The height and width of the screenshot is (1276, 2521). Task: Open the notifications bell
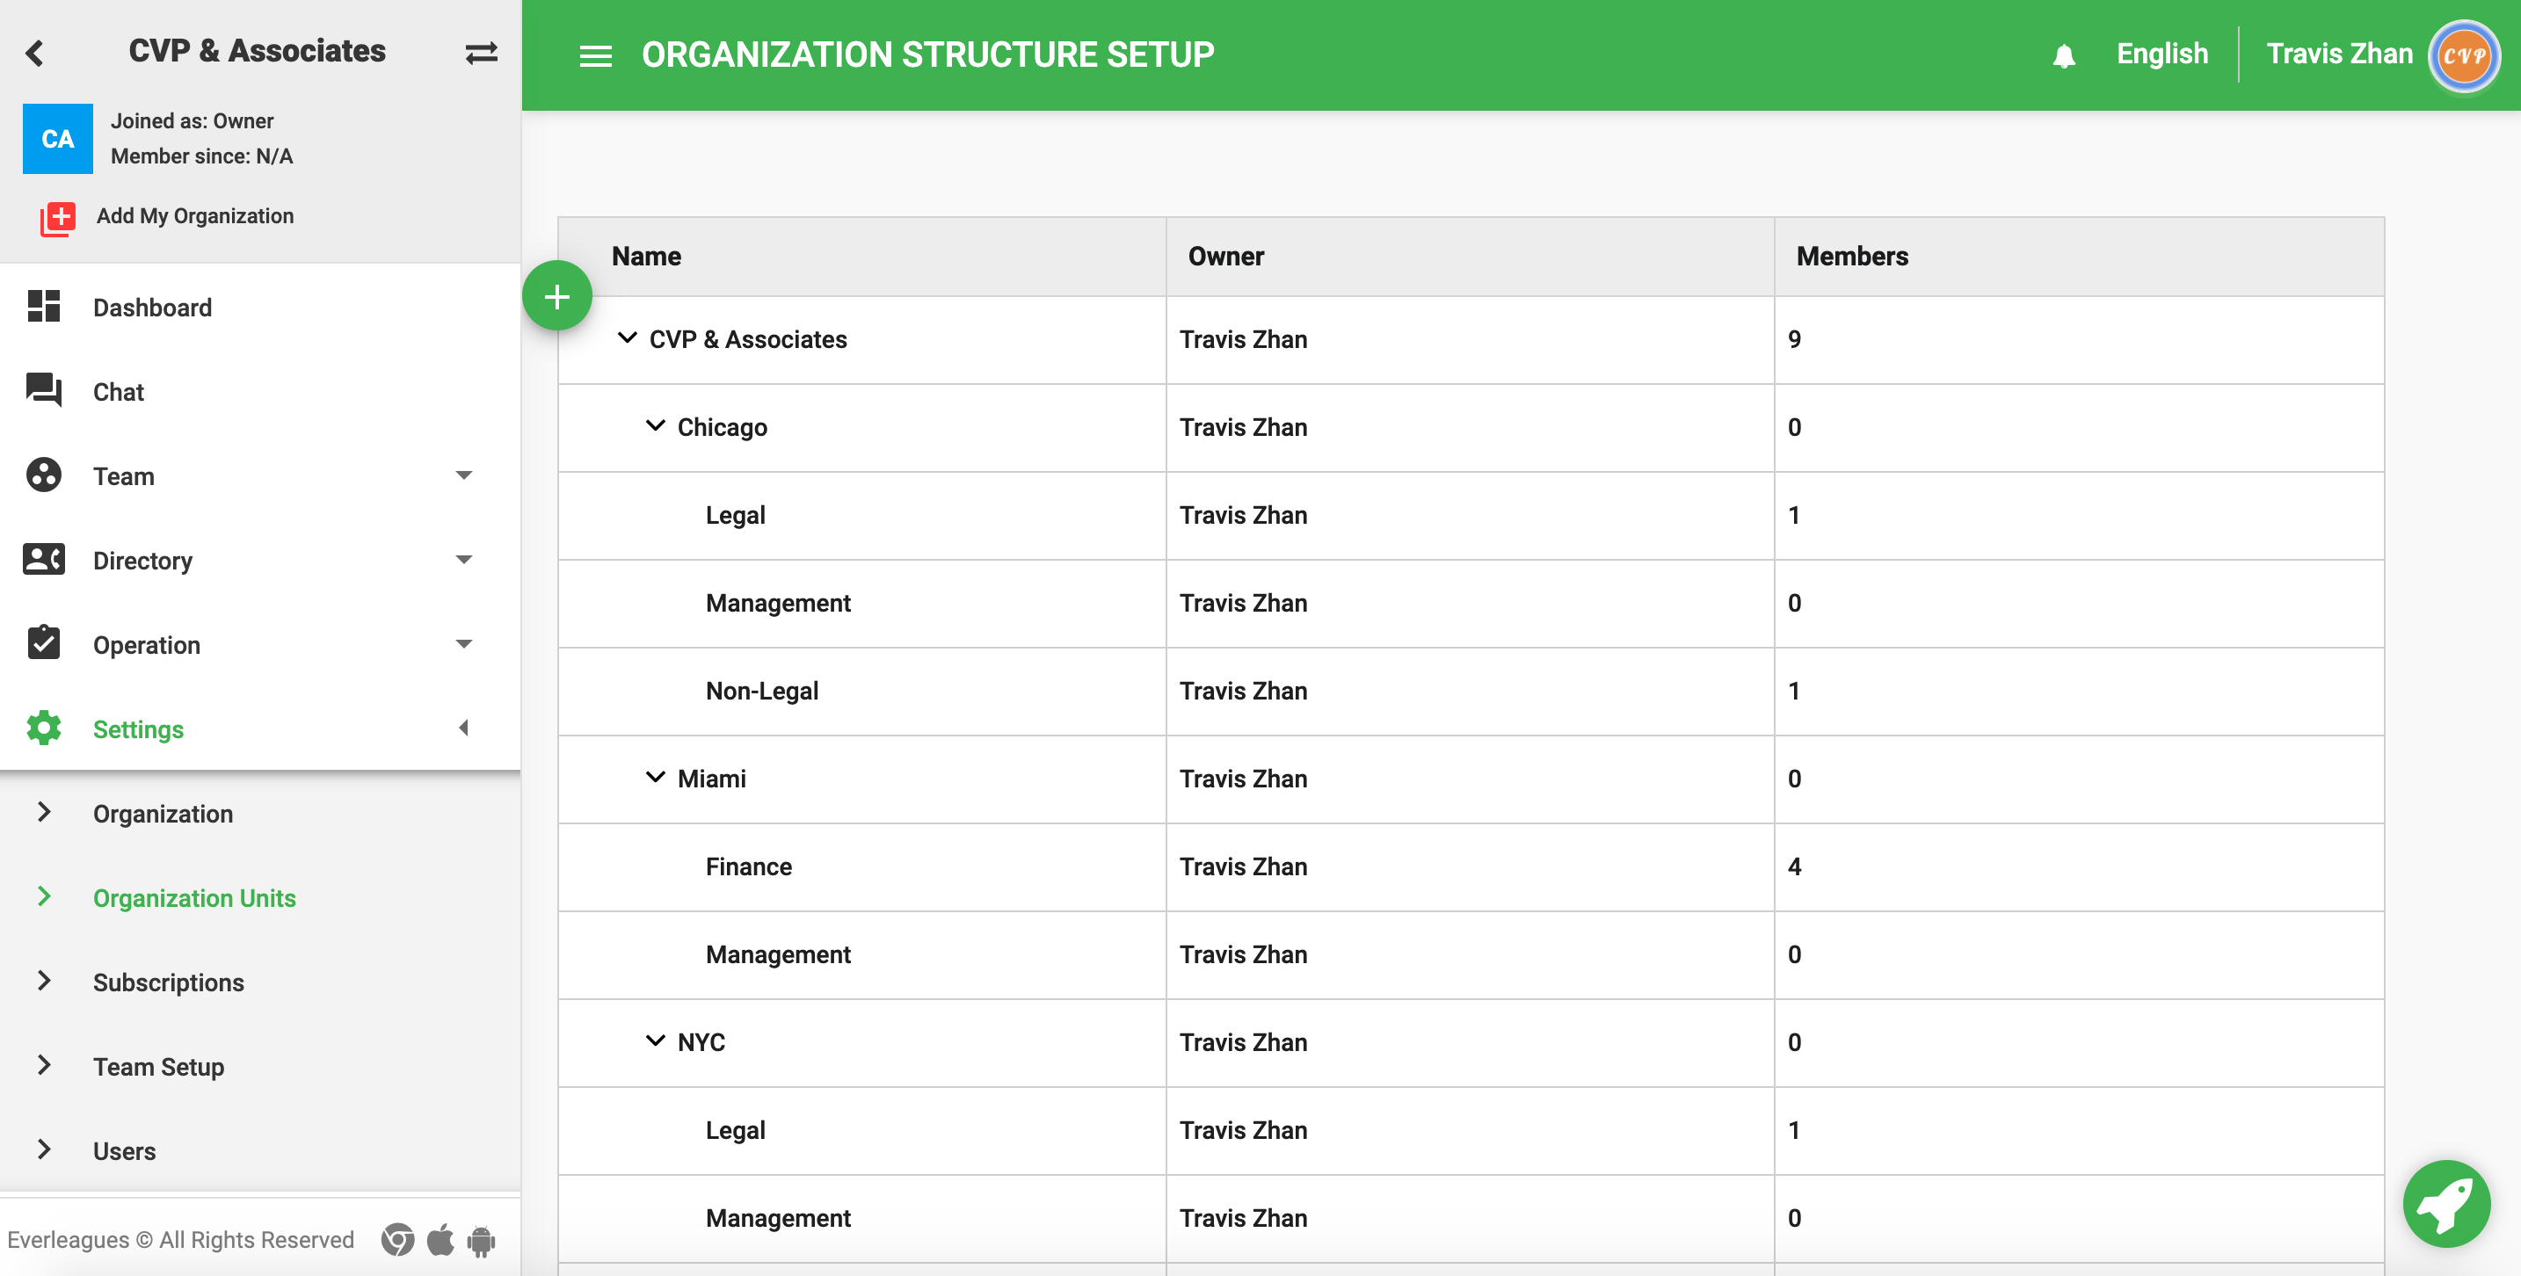click(x=2063, y=55)
